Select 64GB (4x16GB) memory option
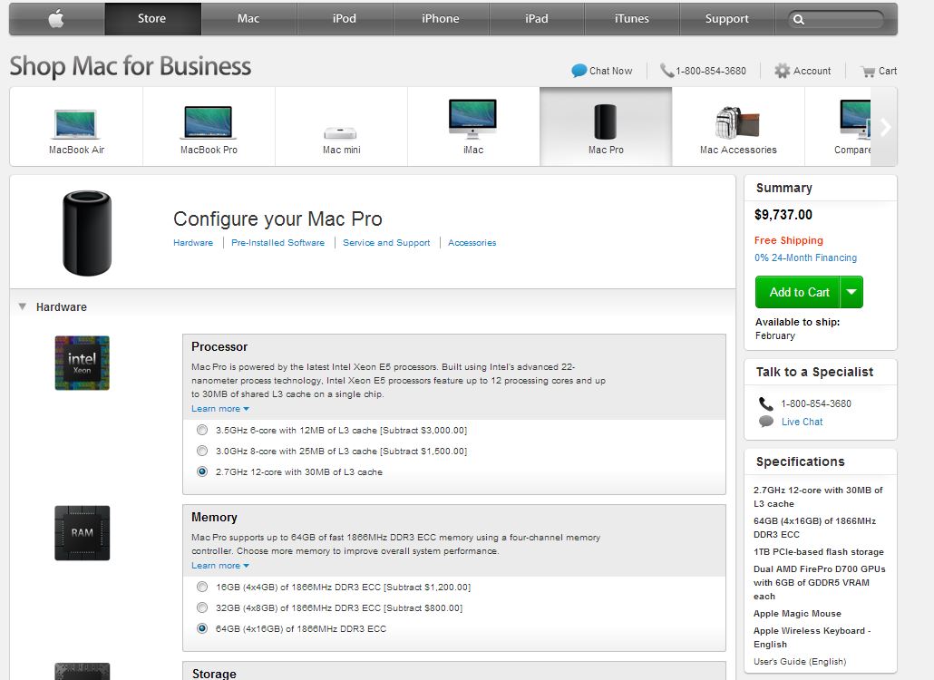This screenshot has width=934, height=680. tap(202, 629)
